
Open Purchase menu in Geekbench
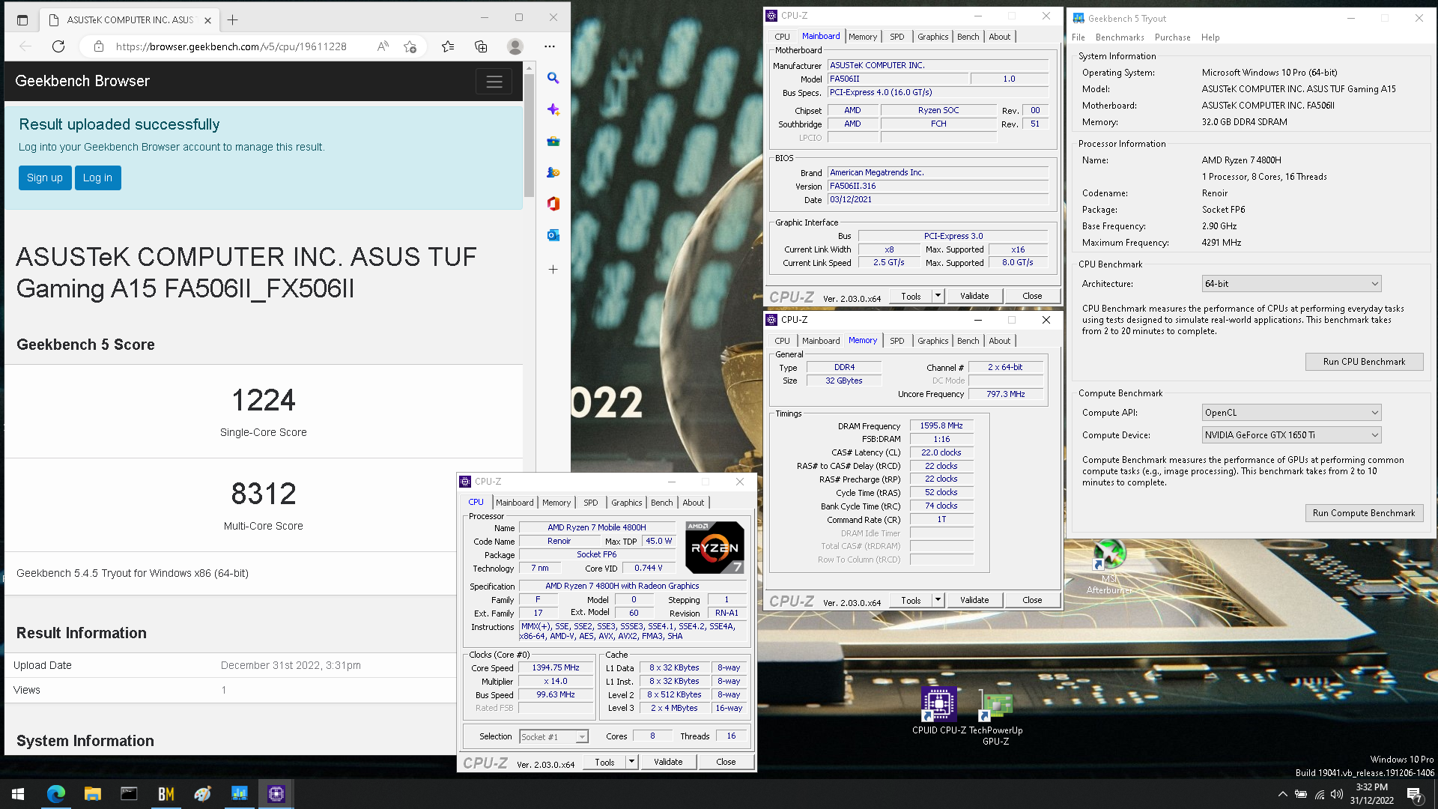pos(1172,37)
